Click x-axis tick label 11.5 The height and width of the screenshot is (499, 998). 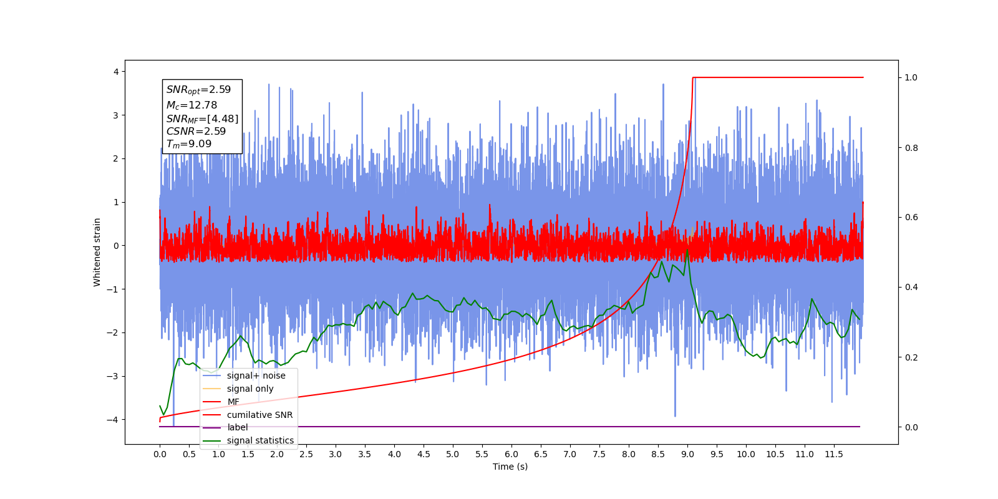pos(834,454)
